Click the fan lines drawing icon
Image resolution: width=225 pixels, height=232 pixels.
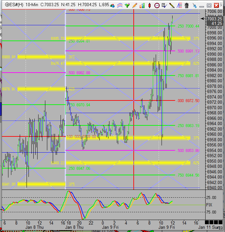point(179,6)
